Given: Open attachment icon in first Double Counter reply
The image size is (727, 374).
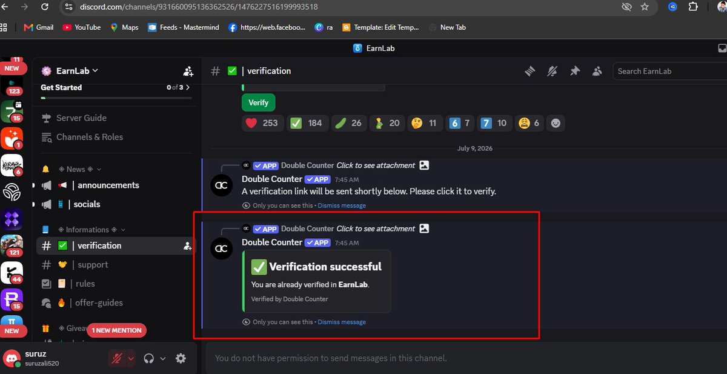Looking at the screenshot, I should pos(424,165).
